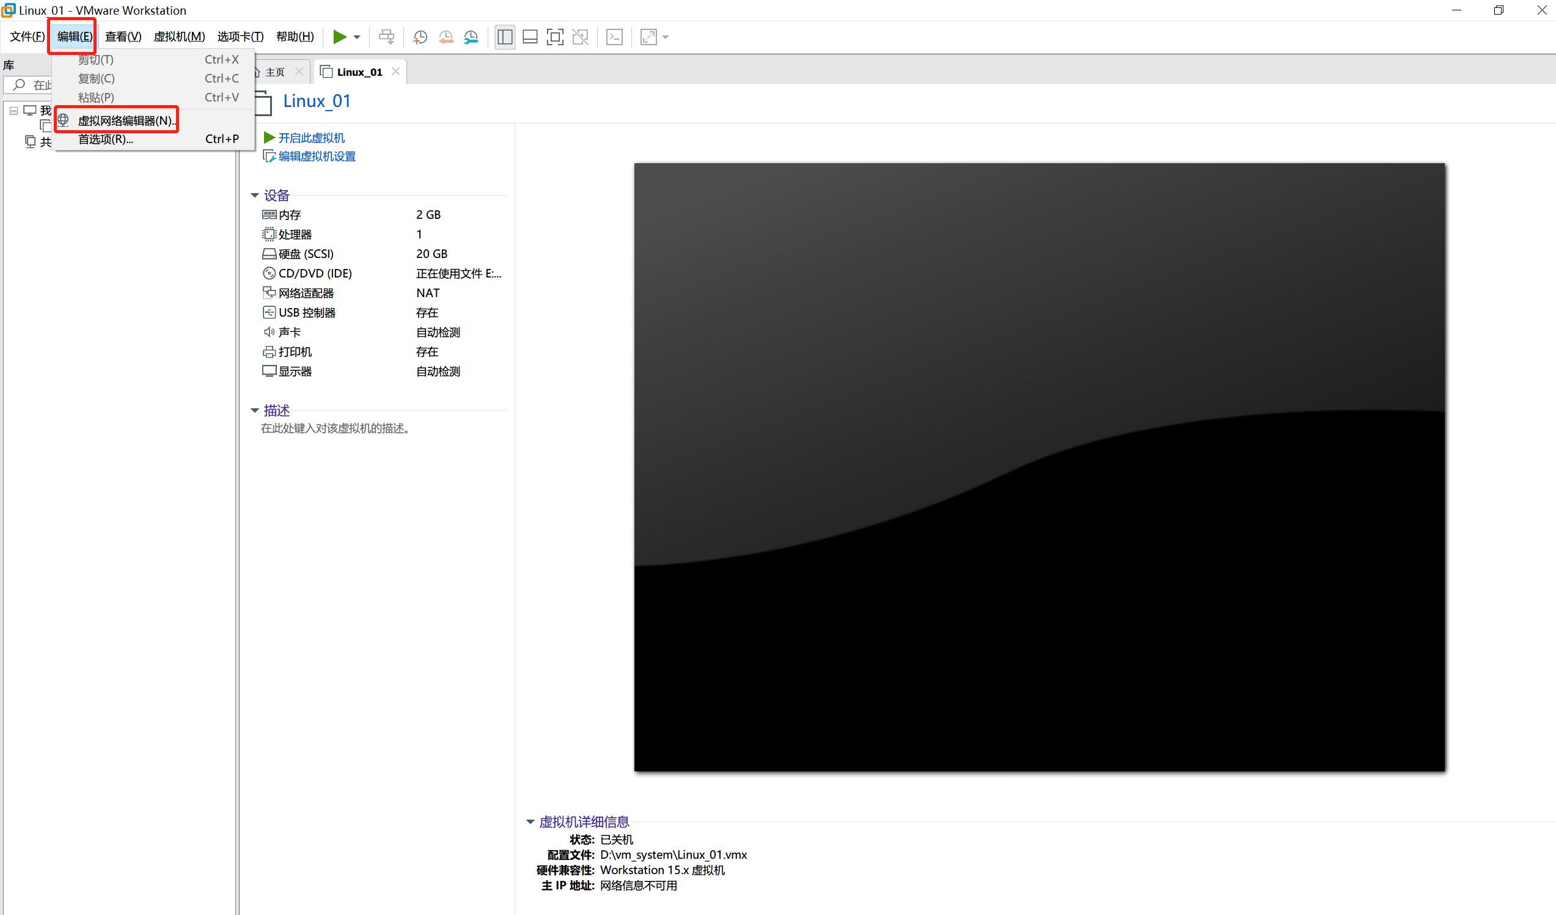This screenshot has height=915, width=1556.
Task: Click the 开启此虚拟机 link
Action: 311,138
